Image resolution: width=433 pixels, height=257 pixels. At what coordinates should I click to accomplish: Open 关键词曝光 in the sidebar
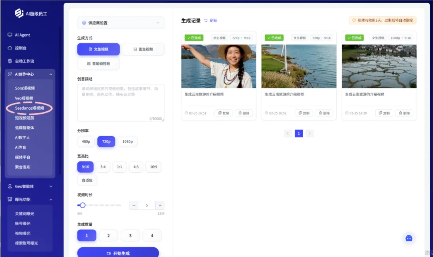[24, 214]
